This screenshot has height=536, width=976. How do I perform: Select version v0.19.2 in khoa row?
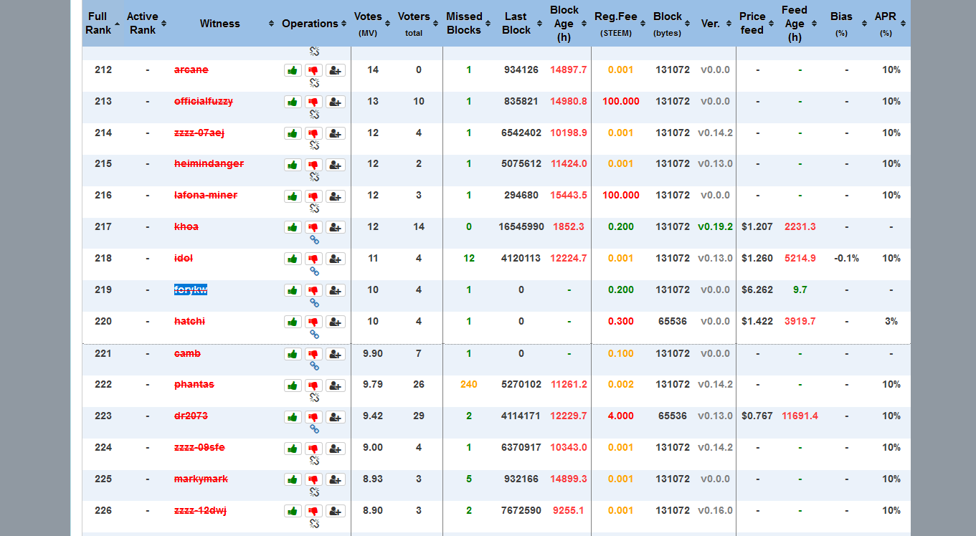715,226
